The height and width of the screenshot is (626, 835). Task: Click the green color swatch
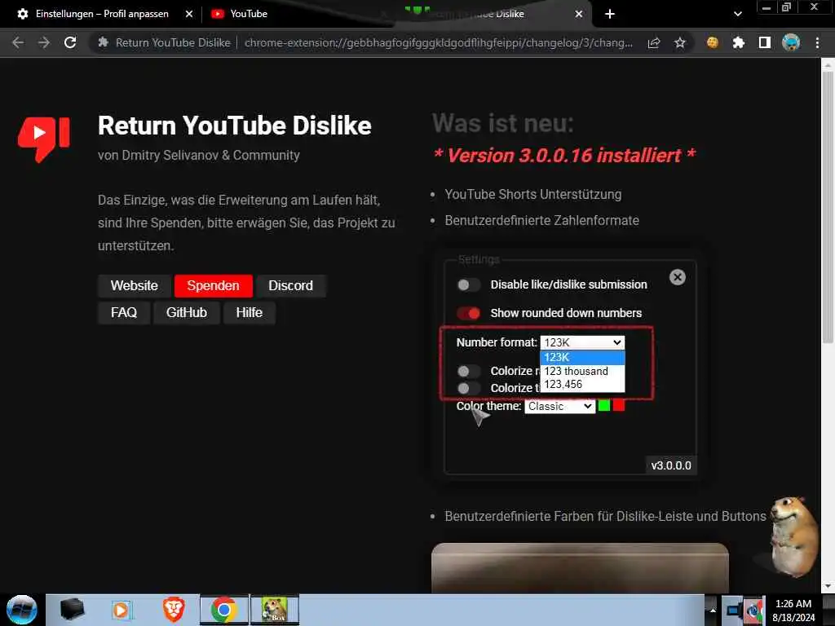click(604, 406)
